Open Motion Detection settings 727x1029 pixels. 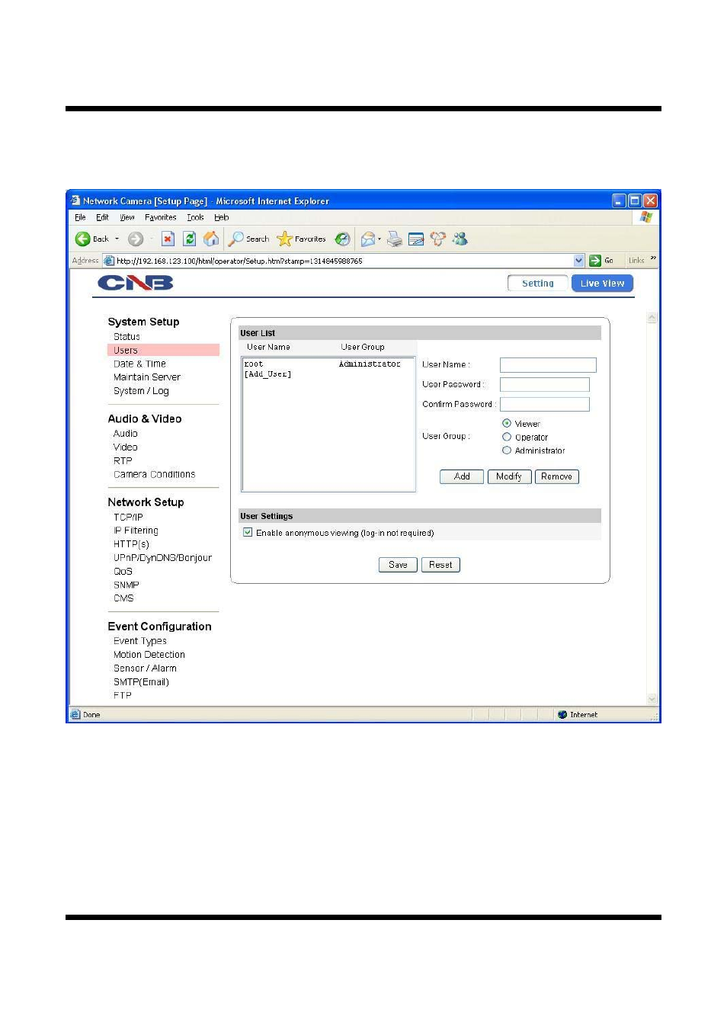pos(149,655)
